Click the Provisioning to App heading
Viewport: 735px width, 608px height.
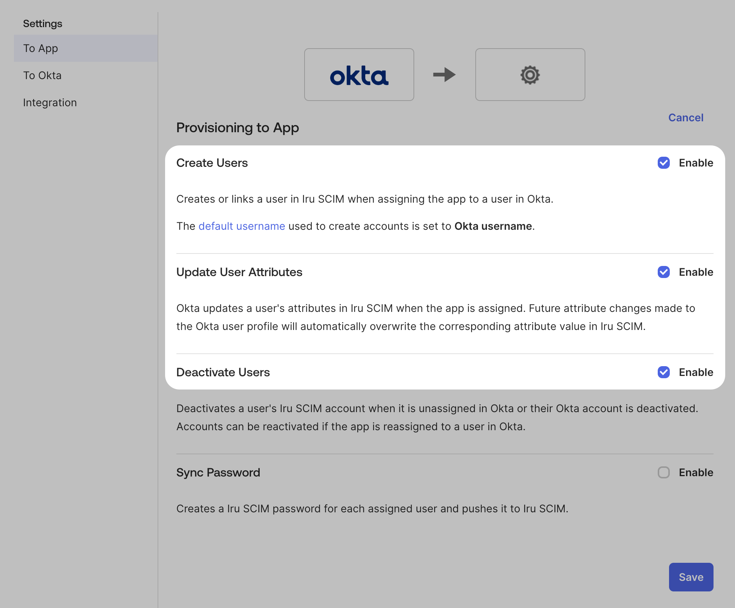237,128
